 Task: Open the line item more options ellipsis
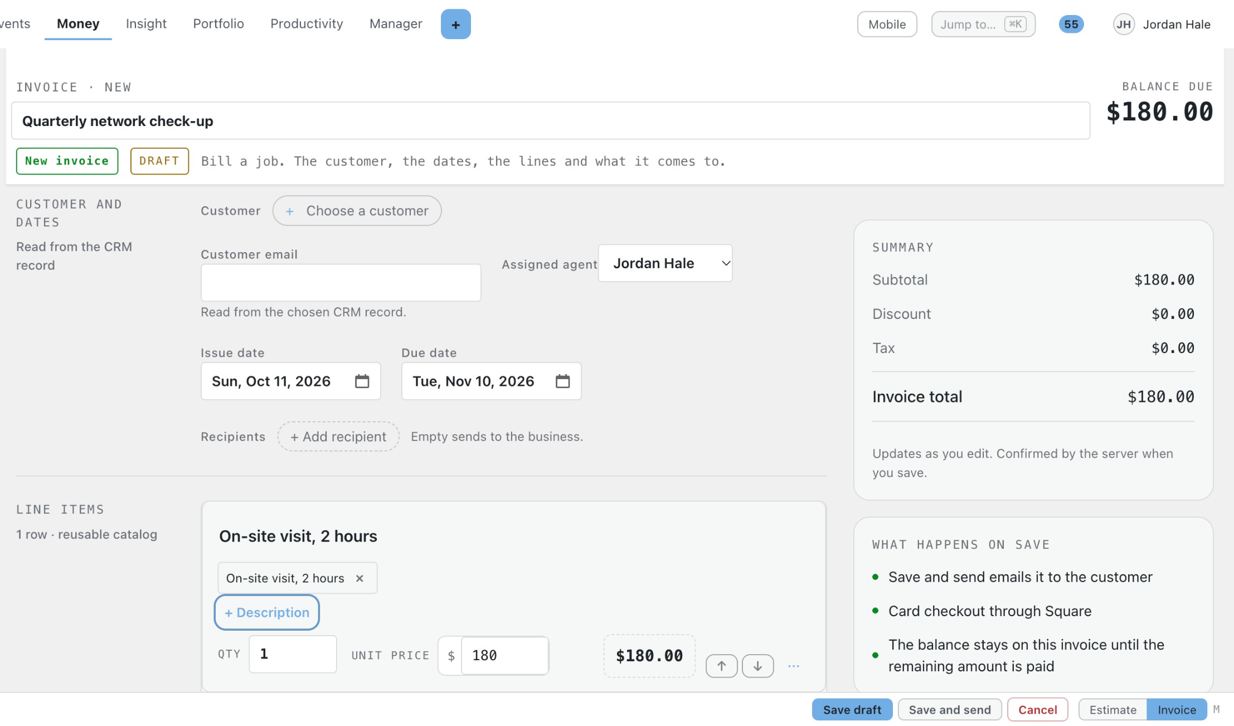pos(794,666)
